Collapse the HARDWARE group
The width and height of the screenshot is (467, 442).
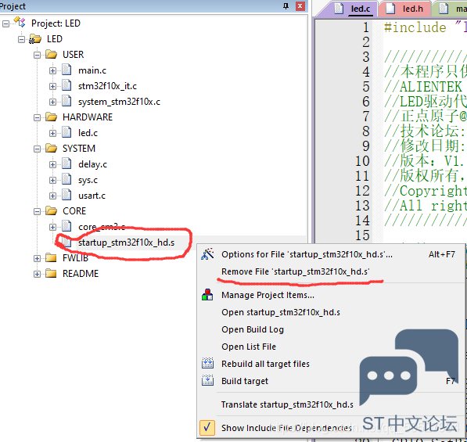click(x=37, y=117)
